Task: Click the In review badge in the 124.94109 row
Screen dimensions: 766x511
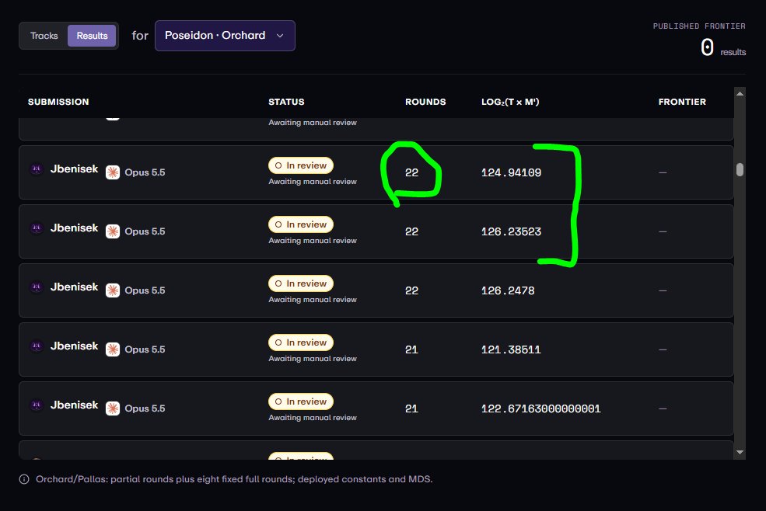Action: (301, 165)
